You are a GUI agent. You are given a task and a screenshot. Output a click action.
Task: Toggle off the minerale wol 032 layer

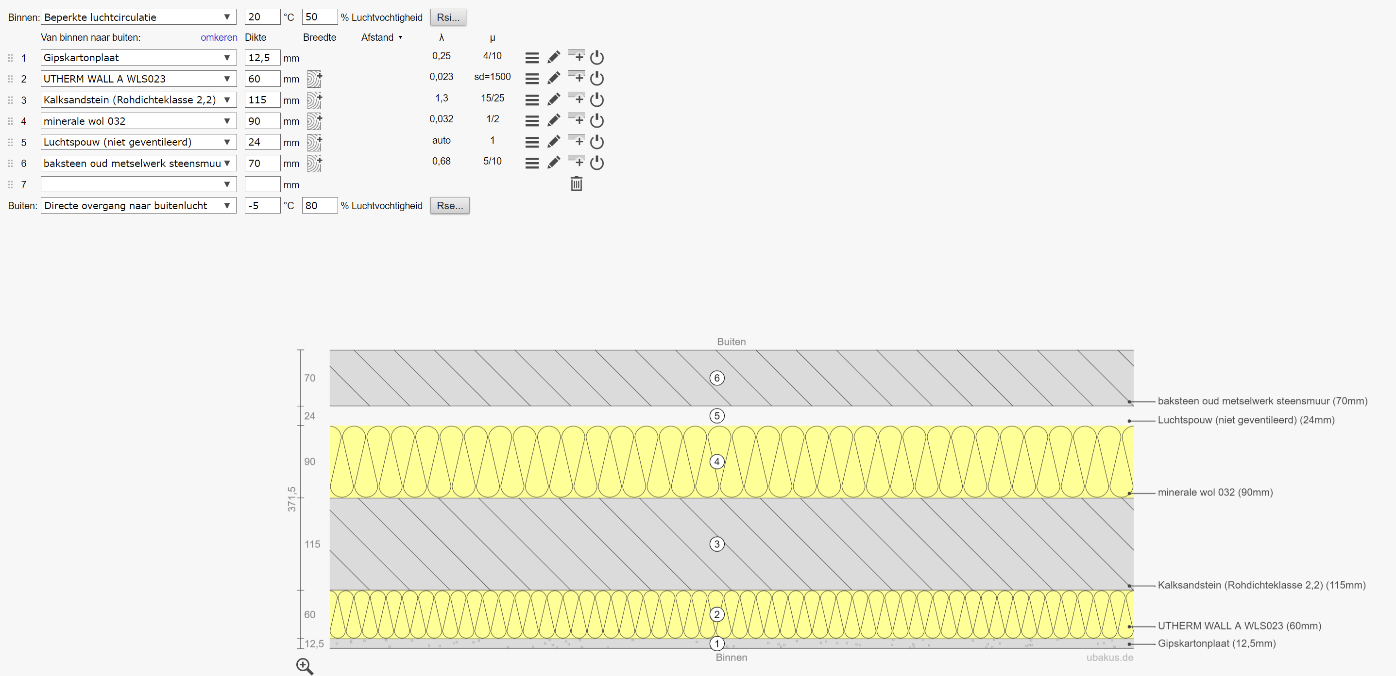pos(597,120)
